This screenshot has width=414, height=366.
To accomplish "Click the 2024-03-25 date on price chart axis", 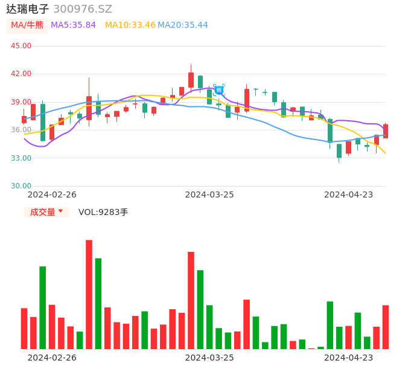I will [209, 194].
